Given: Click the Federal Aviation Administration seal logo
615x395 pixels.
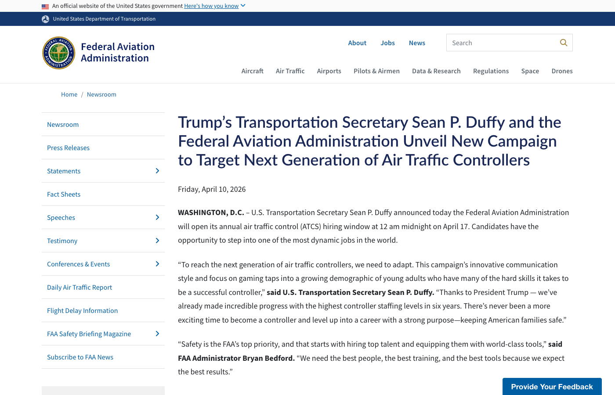Looking at the screenshot, I should pyautogui.click(x=58, y=52).
